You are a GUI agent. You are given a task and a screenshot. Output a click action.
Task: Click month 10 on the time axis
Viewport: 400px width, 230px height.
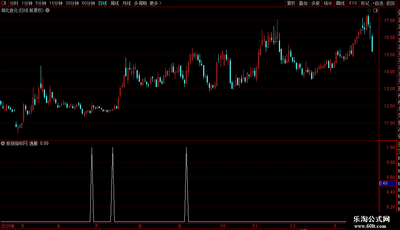click(x=223, y=226)
